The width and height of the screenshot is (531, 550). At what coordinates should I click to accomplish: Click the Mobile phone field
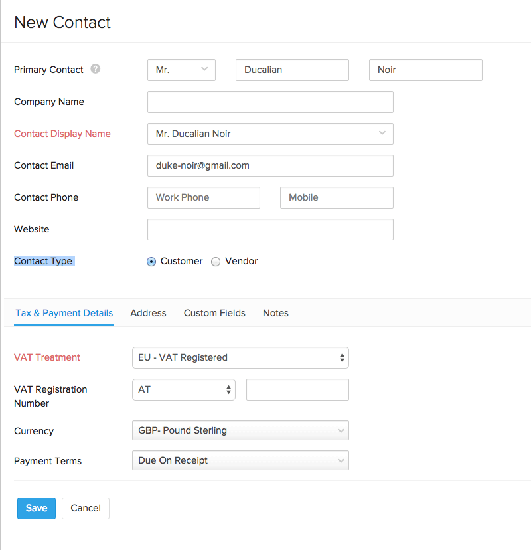point(337,197)
